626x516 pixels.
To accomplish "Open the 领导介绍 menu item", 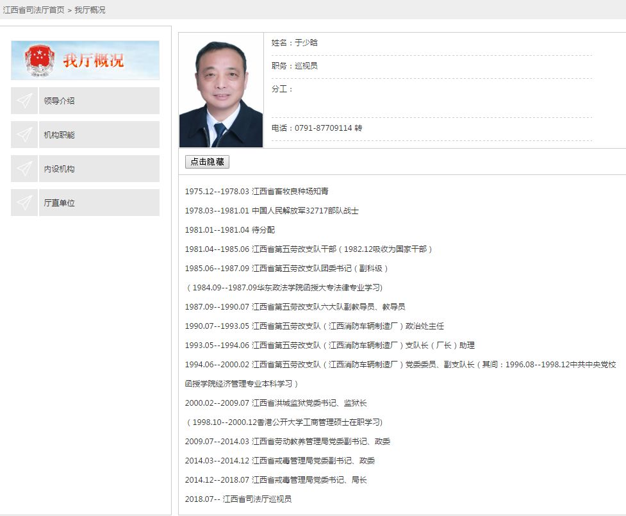I will click(99, 101).
